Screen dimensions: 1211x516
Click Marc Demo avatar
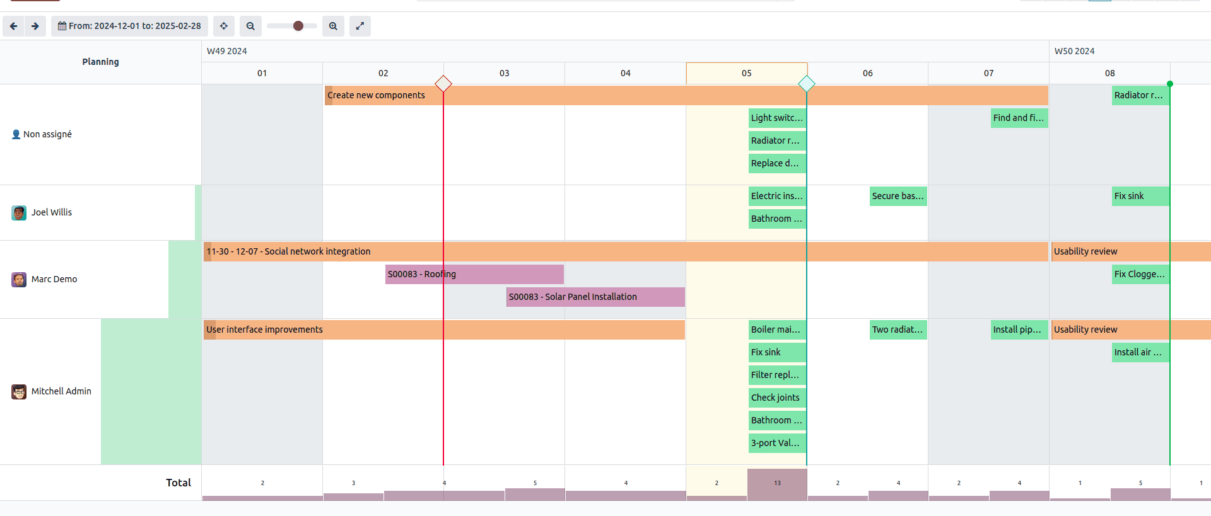[x=19, y=280]
